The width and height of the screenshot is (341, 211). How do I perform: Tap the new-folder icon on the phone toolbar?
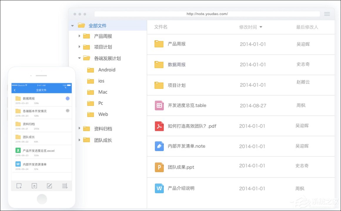pyautogui.click(x=19, y=186)
